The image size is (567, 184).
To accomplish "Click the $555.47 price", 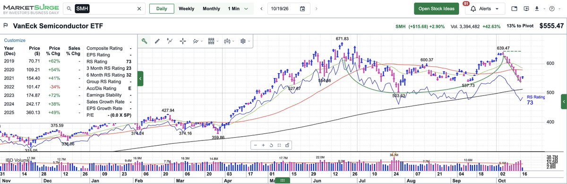I will pos(551,26).
